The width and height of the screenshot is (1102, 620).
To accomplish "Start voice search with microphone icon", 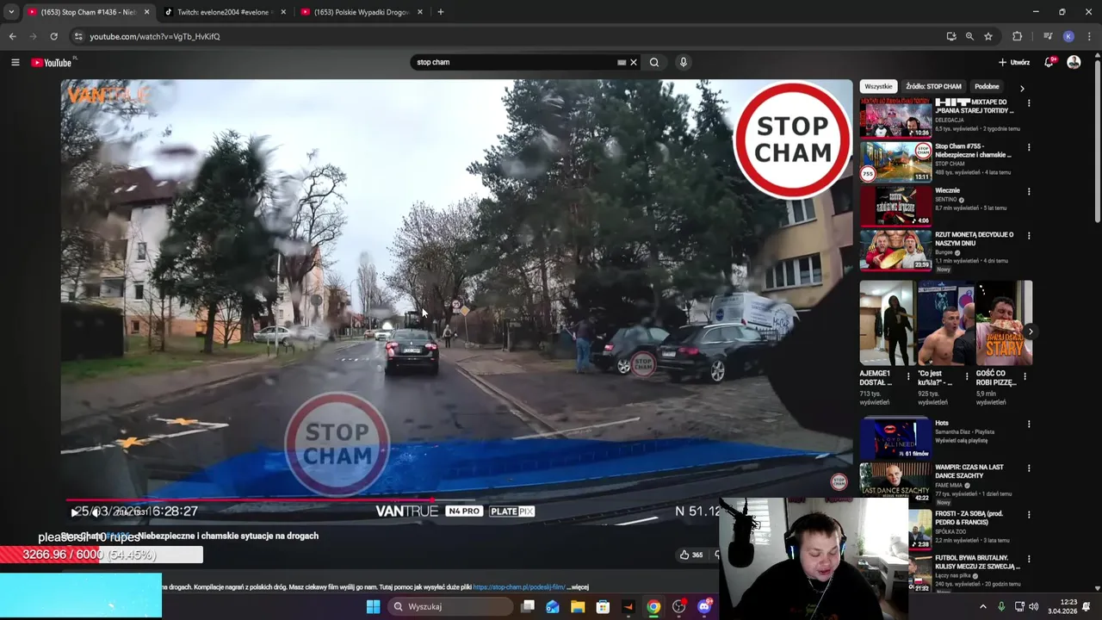I will [x=684, y=62].
